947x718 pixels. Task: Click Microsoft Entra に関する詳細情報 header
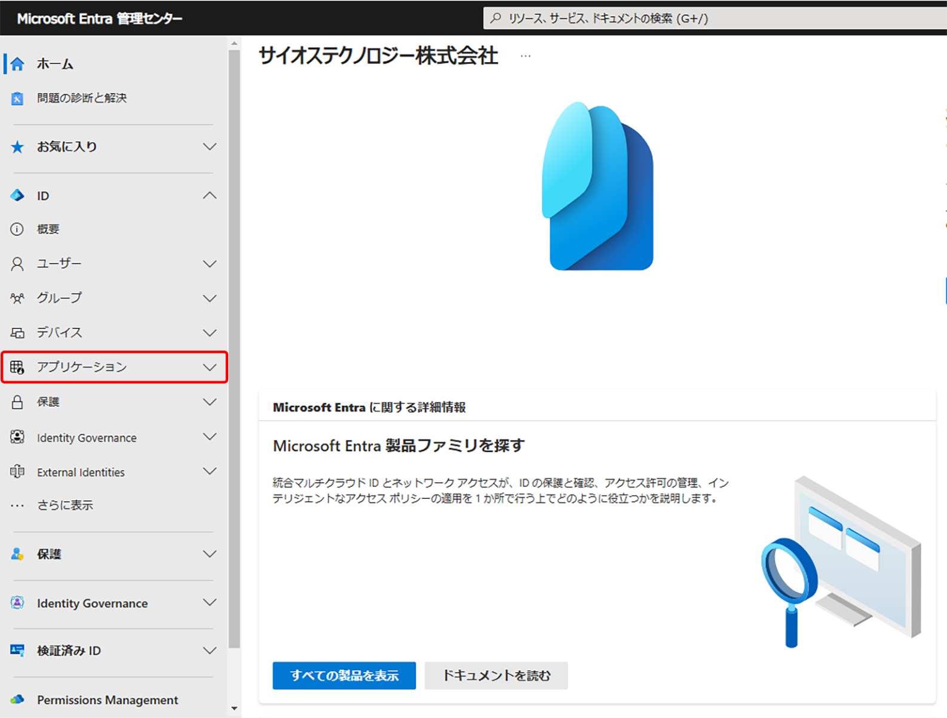(x=369, y=407)
